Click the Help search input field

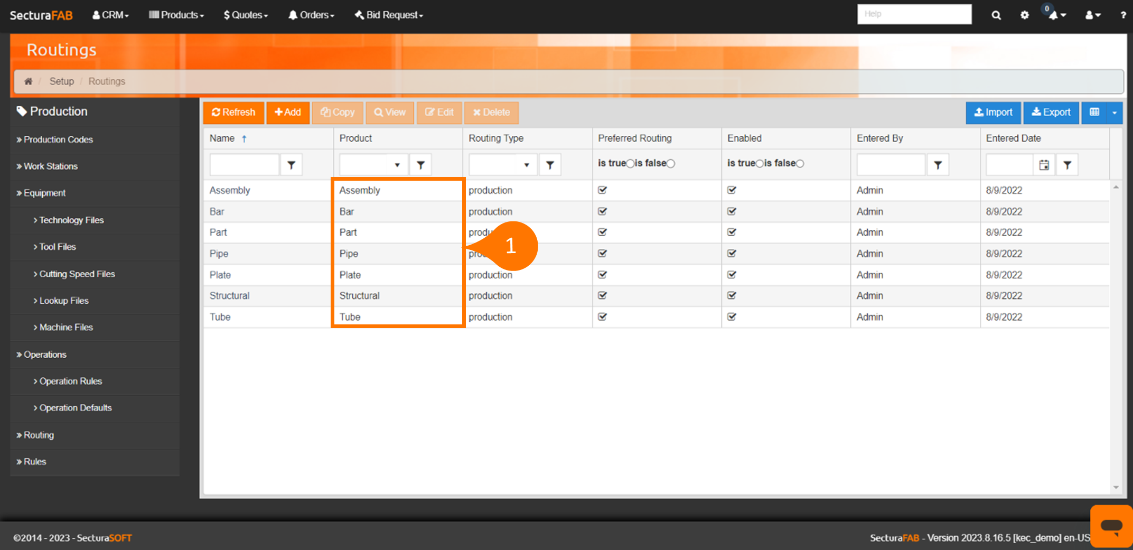point(914,14)
